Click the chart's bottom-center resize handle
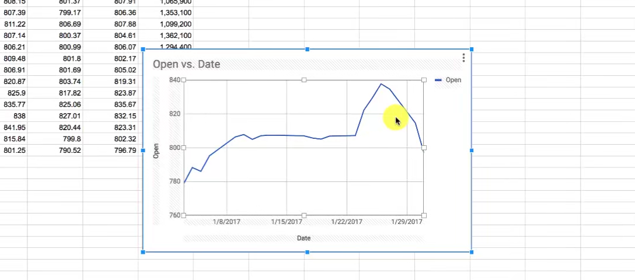This screenshot has width=635, height=280. click(x=308, y=252)
